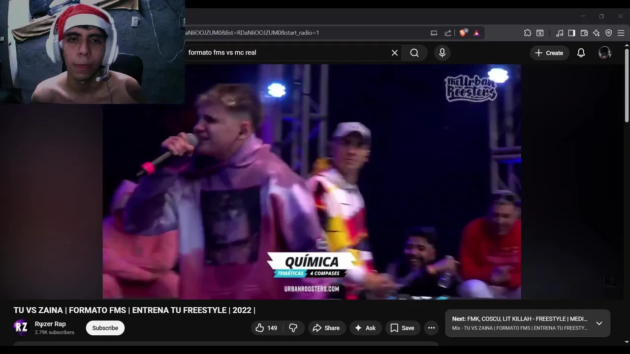Open the Rψzer Rap channel avatar

(21, 327)
